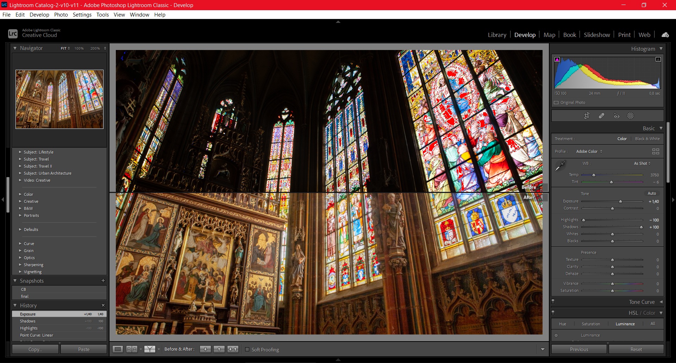Image resolution: width=676 pixels, height=363 pixels.
Task: Open the Profile Browser grid icon
Action: point(656,151)
